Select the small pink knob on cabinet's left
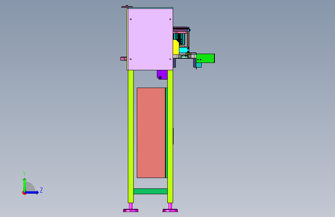Viewport: 335px width, 217px height. [124, 59]
